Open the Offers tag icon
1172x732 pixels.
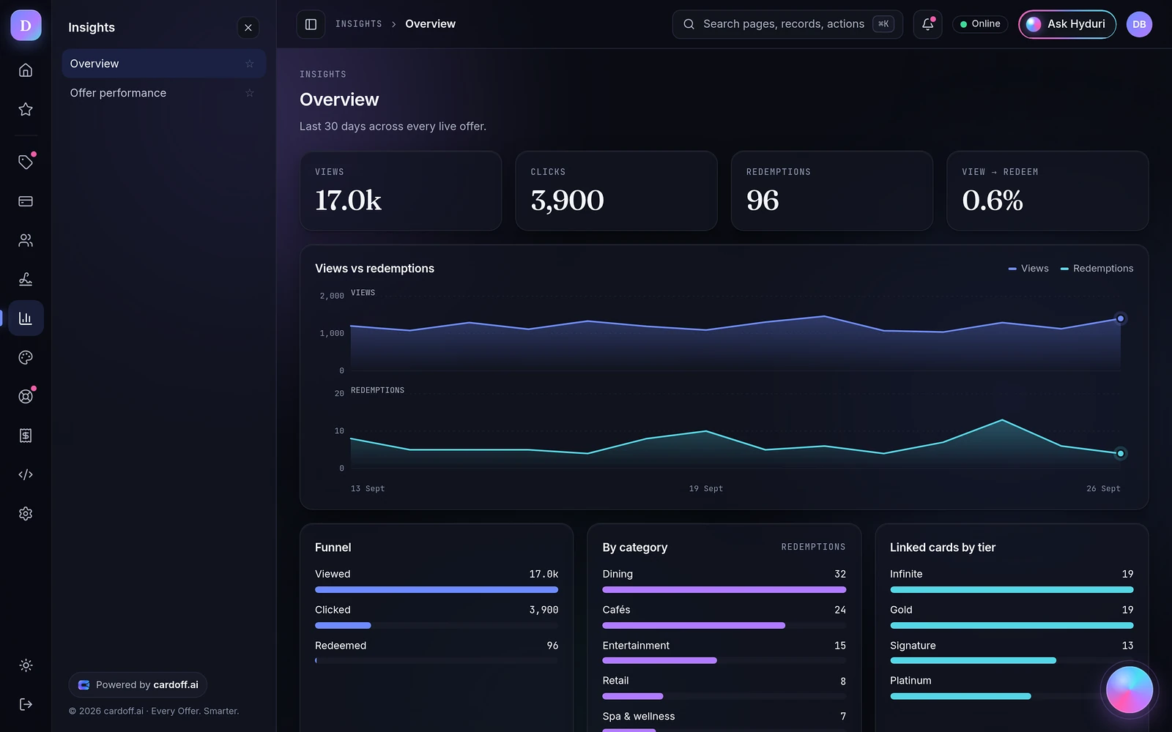pos(26,163)
